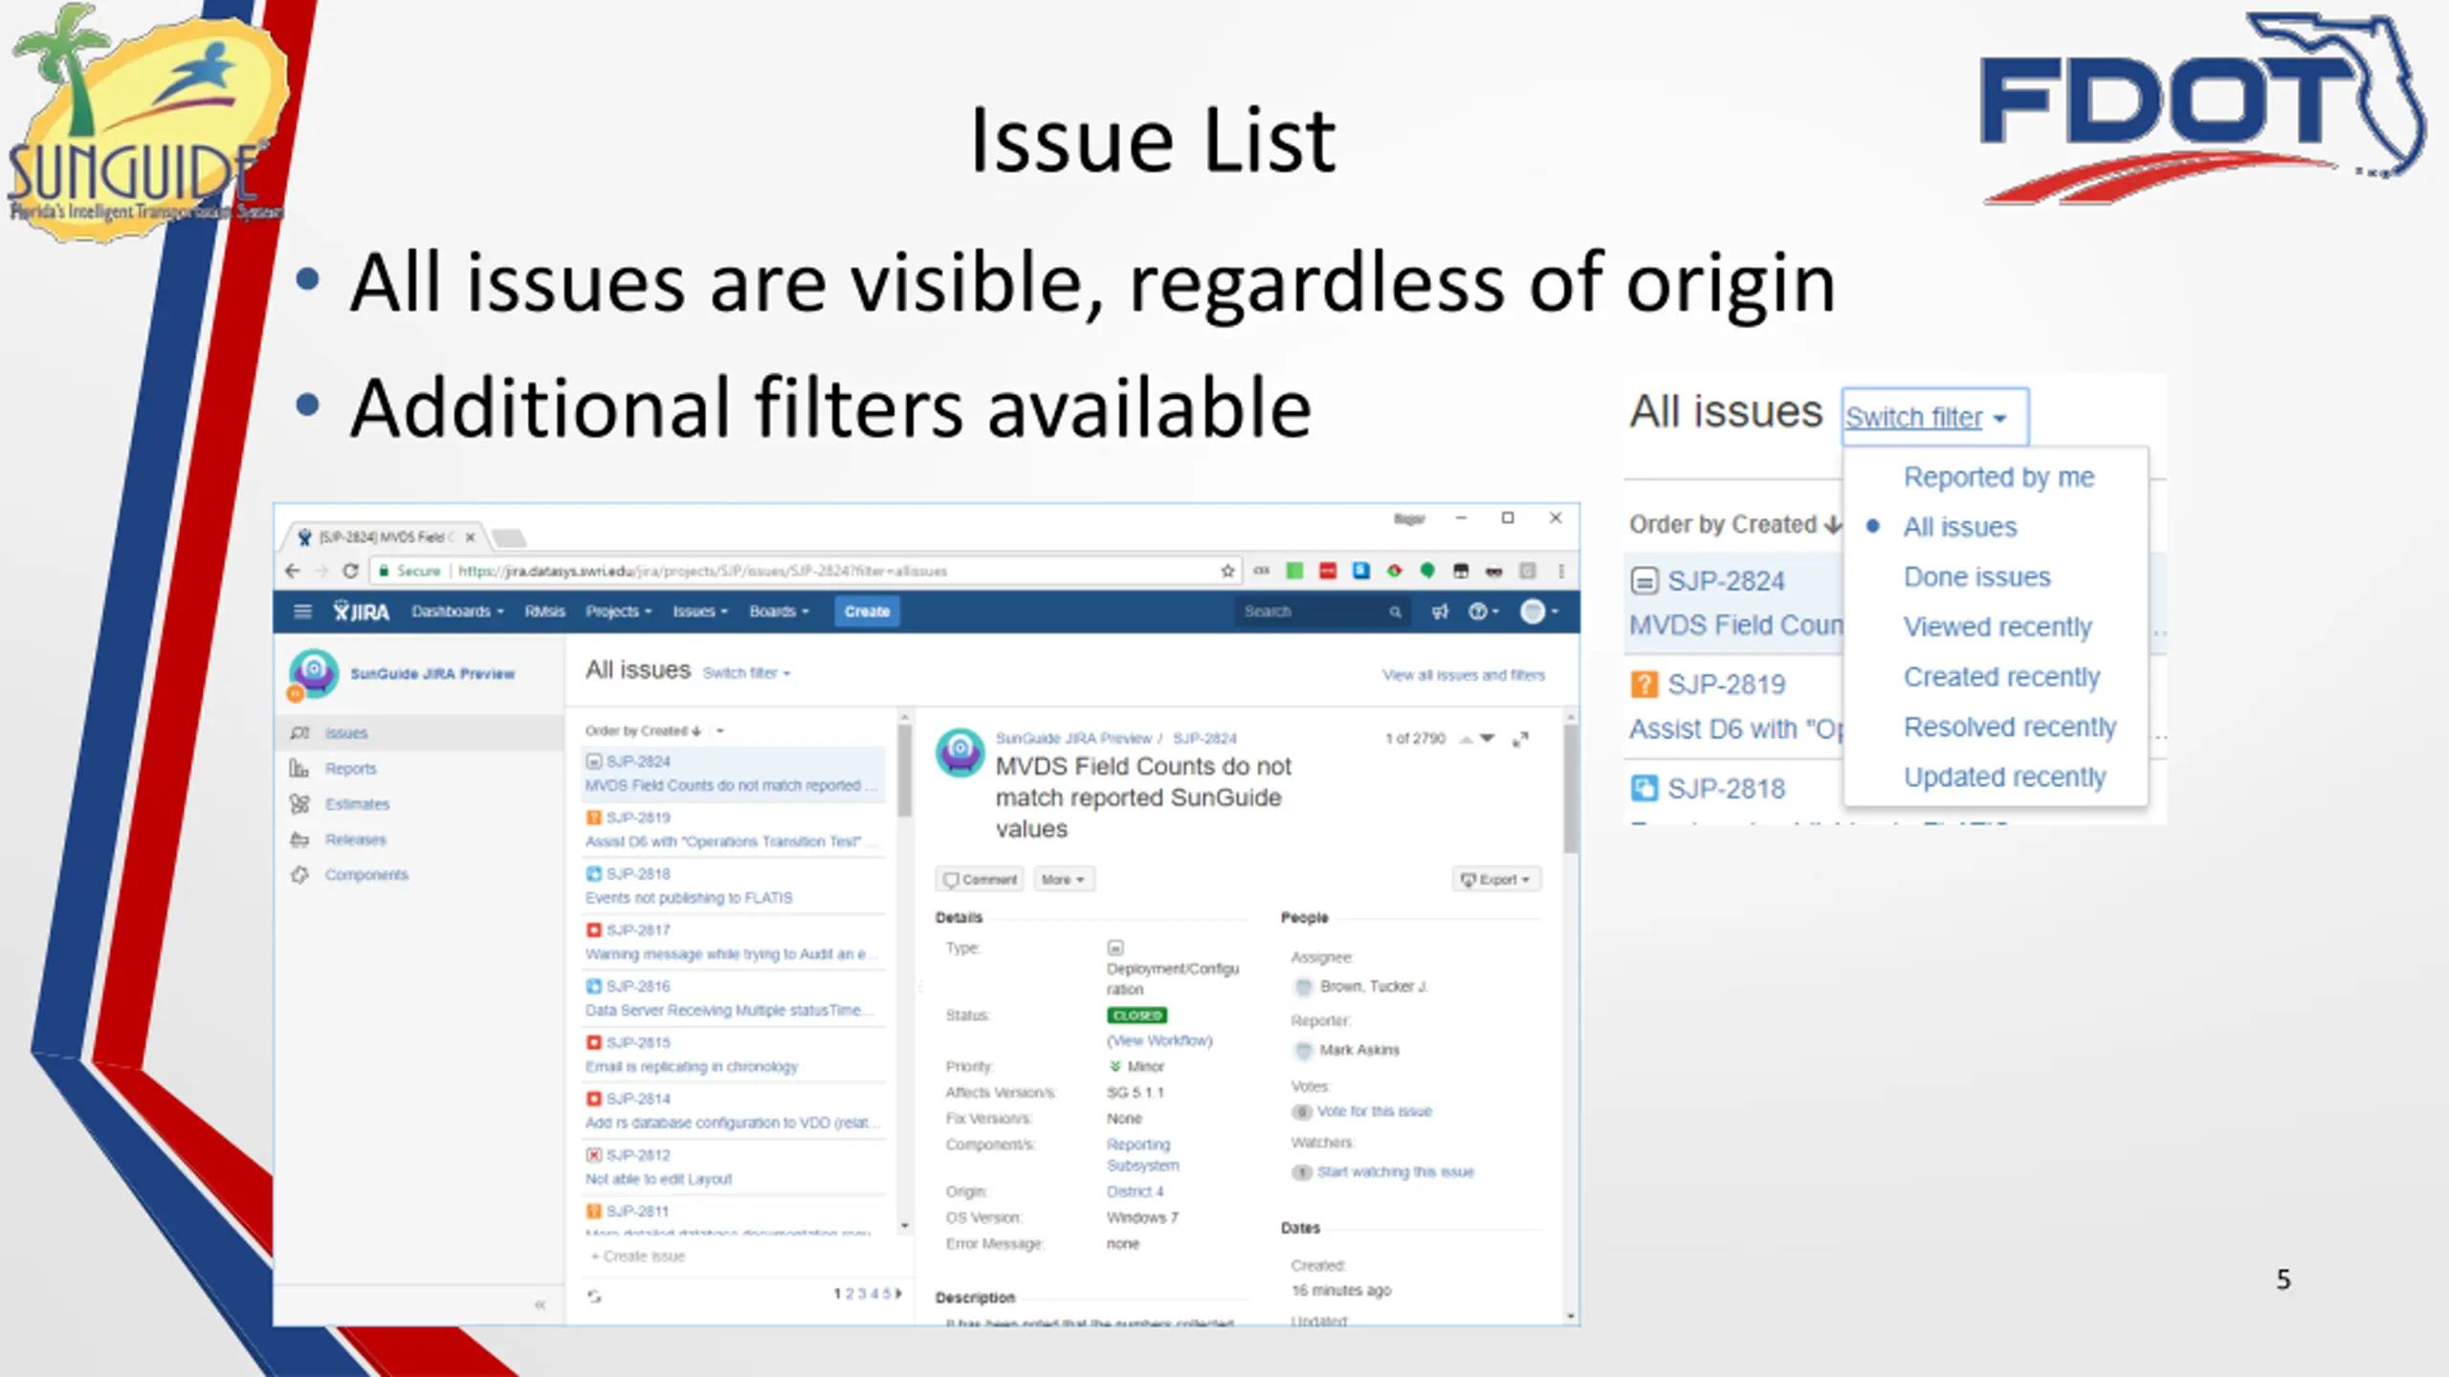Click the SJP-2824 browser tab
This screenshot has height=1377, width=2449.
[x=386, y=537]
